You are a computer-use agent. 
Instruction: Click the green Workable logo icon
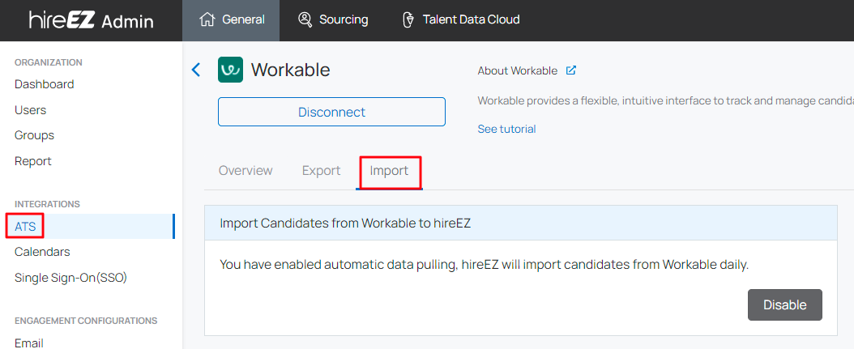(230, 70)
